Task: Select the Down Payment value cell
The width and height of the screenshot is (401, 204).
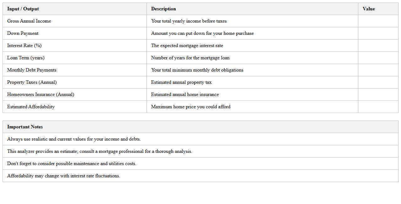Action: 378,33
